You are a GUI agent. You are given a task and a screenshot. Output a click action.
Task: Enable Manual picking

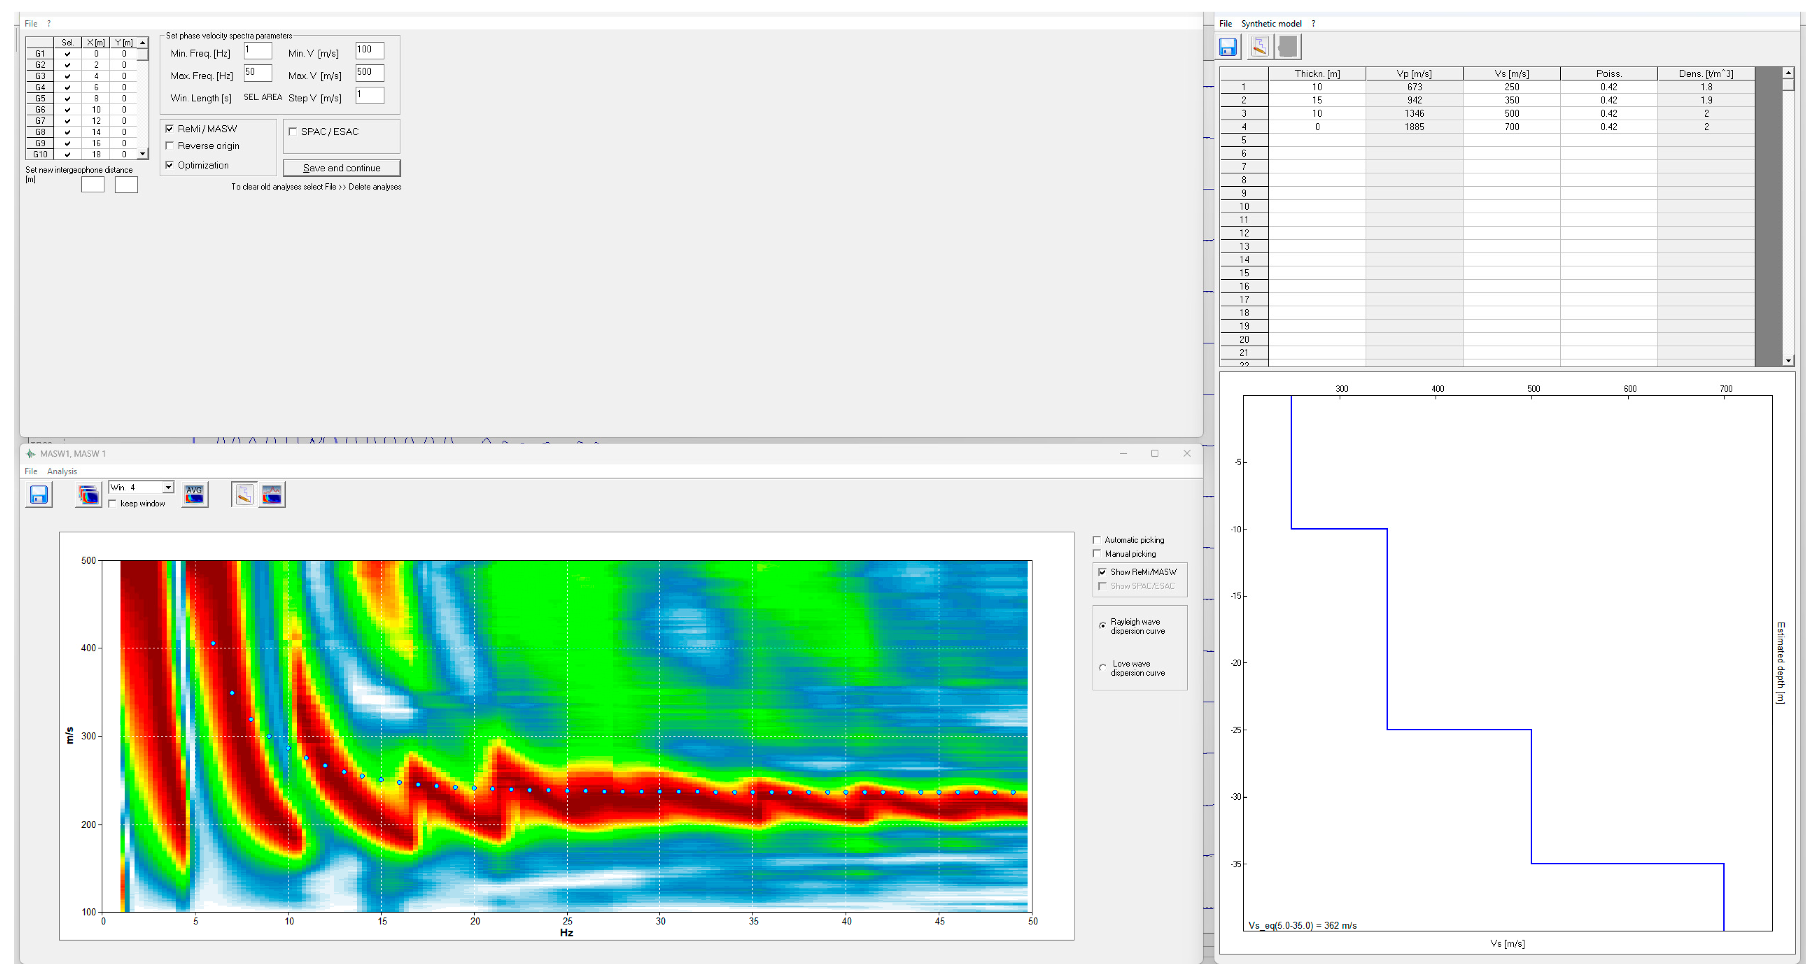[1097, 554]
